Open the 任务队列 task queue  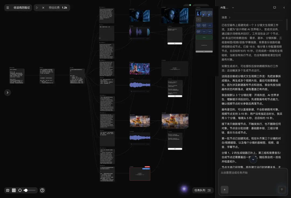pos(203,190)
